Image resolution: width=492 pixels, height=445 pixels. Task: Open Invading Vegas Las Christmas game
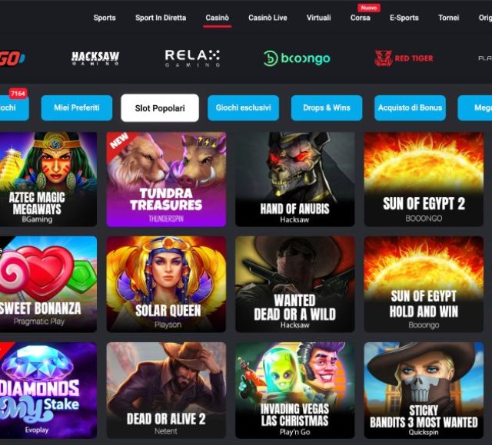tap(295, 391)
